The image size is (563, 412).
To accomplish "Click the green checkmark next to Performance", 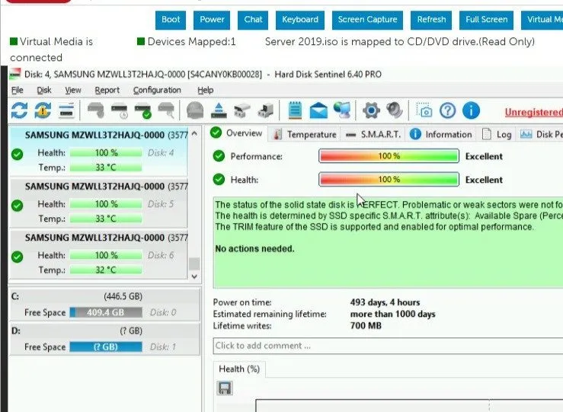I will [x=219, y=156].
